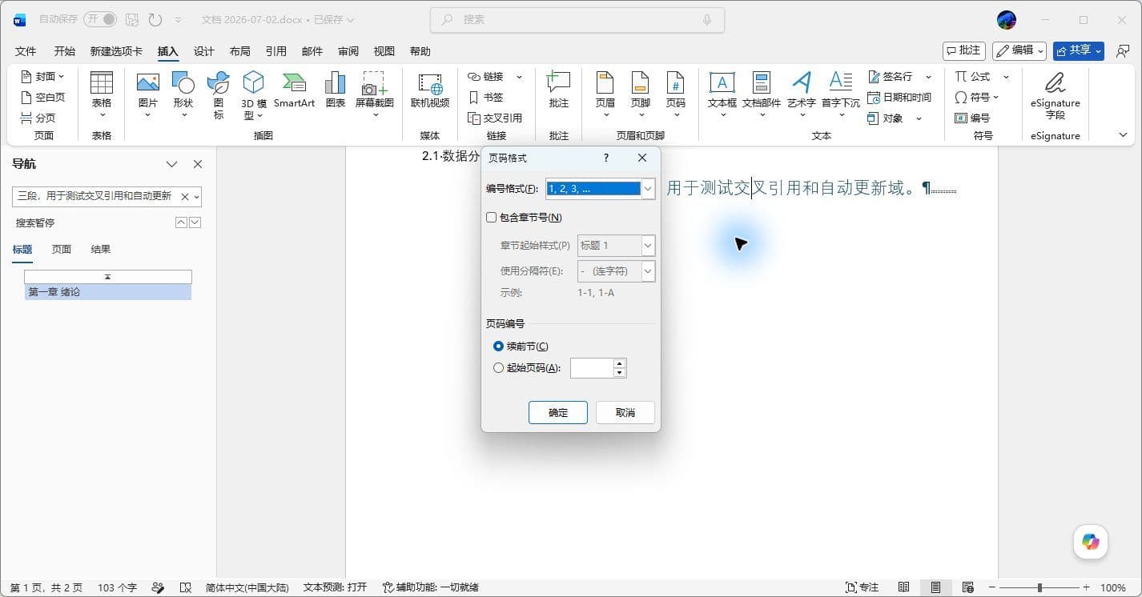Insert a page break (分页)
Viewport: 1142px width, 597px height.
tap(38, 118)
